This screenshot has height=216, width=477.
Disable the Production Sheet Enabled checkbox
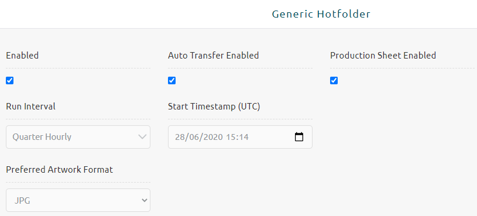(x=334, y=81)
